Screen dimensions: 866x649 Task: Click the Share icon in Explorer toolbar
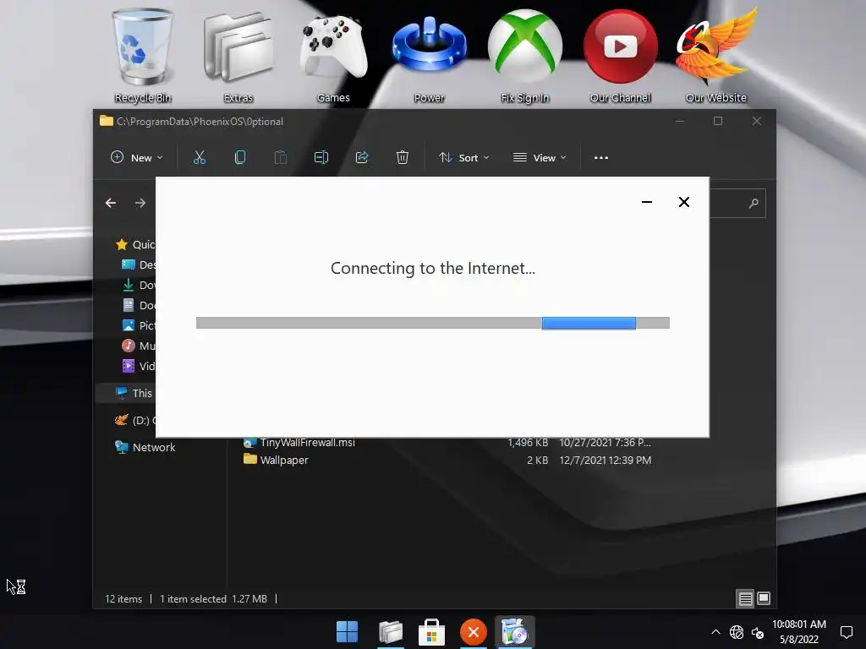click(x=362, y=158)
